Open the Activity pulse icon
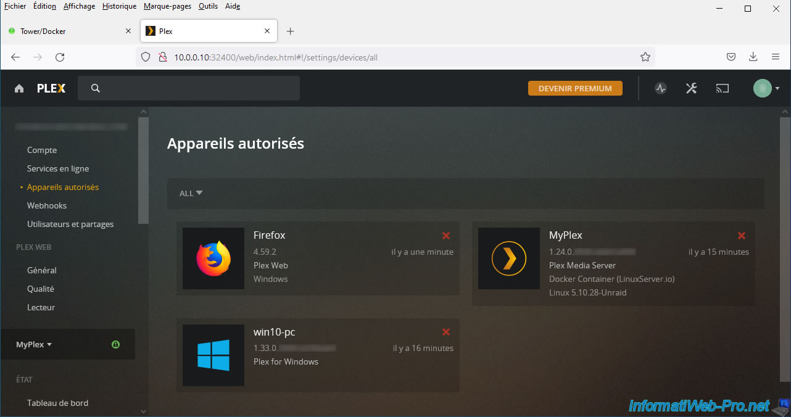The height and width of the screenshot is (417, 791). coord(661,88)
